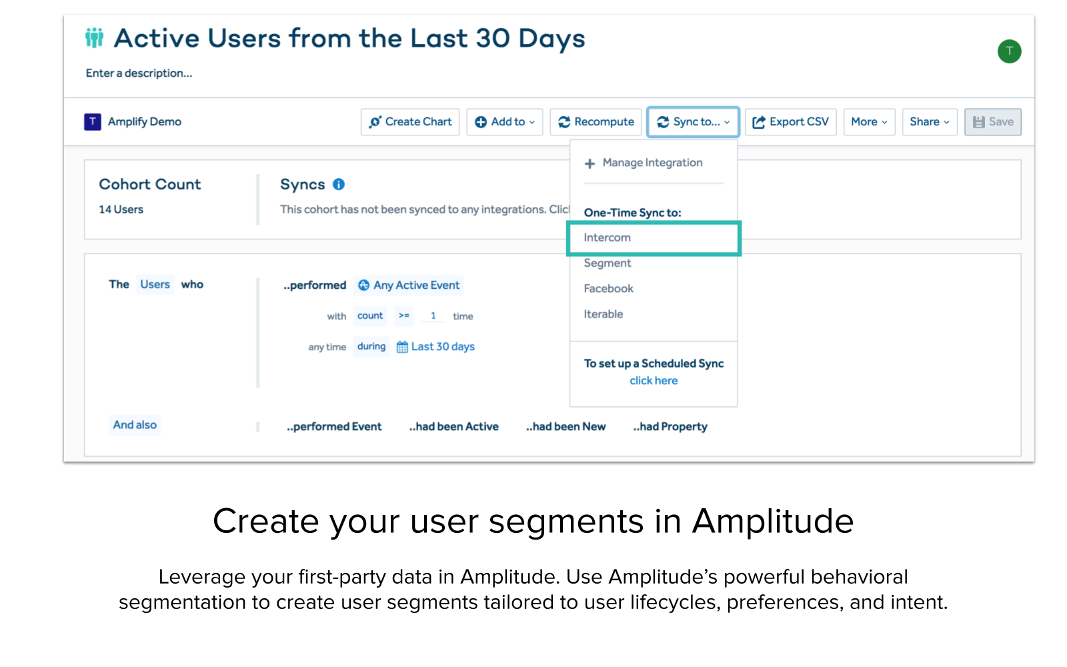Open the Share dropdown
The image size is (1067, 667).
point(929,121)
